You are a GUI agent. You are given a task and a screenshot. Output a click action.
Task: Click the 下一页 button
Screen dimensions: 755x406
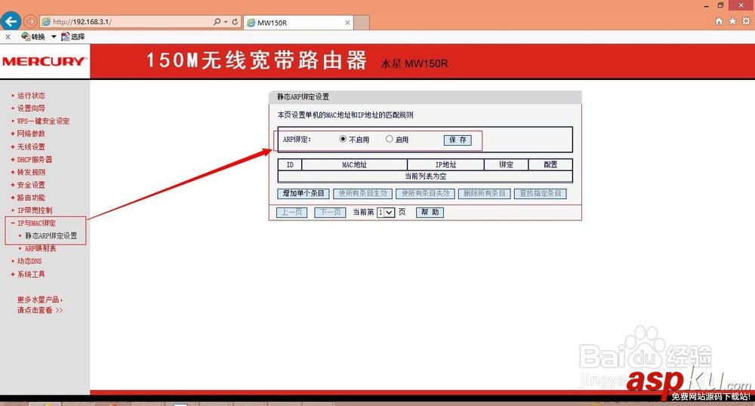coord(331,212)
